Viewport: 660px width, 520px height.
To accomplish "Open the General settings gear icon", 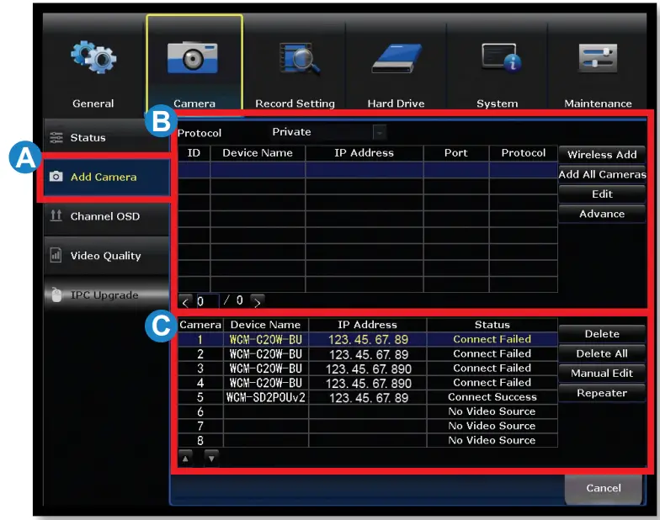I will tap(93, 57).
